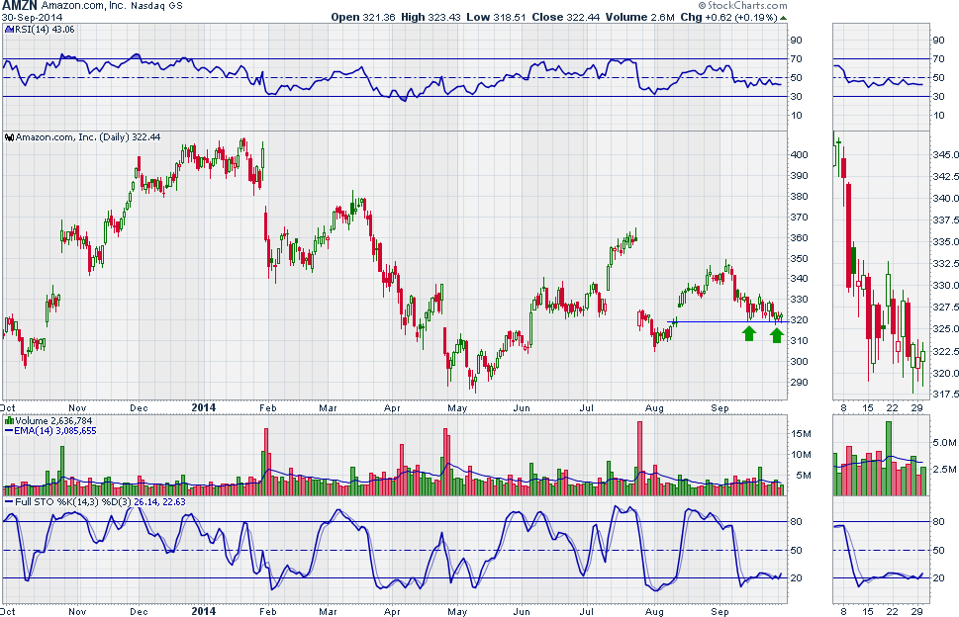Click the 350 price axis label
The image size is (959, 617).
800,258
